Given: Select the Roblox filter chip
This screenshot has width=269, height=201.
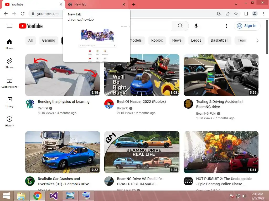Looking at the screenshot, I should click(x=157, y=41).
